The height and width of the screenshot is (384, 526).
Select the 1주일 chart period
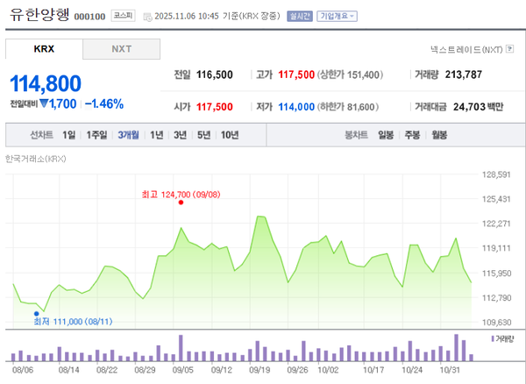click(x=96, y=135)
